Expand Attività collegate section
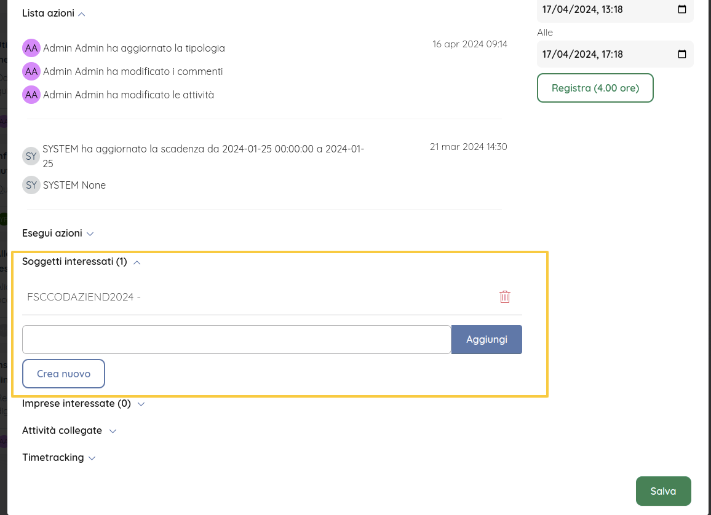The width and height of the screenshot is (711, 515). [113, 431]
